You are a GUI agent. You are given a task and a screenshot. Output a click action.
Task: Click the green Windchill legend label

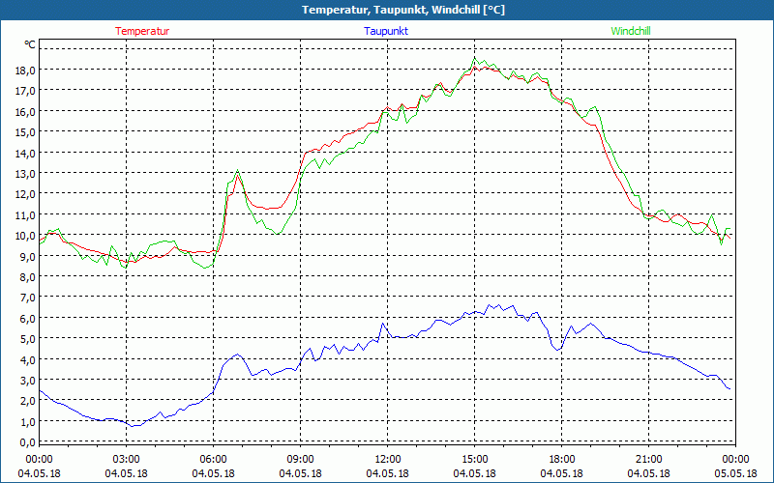click(x=631, y=31)
